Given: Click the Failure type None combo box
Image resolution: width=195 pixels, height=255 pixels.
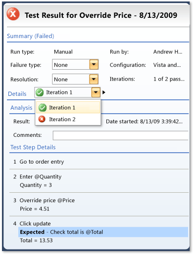Looking at the screenshot, I should 75,64.
